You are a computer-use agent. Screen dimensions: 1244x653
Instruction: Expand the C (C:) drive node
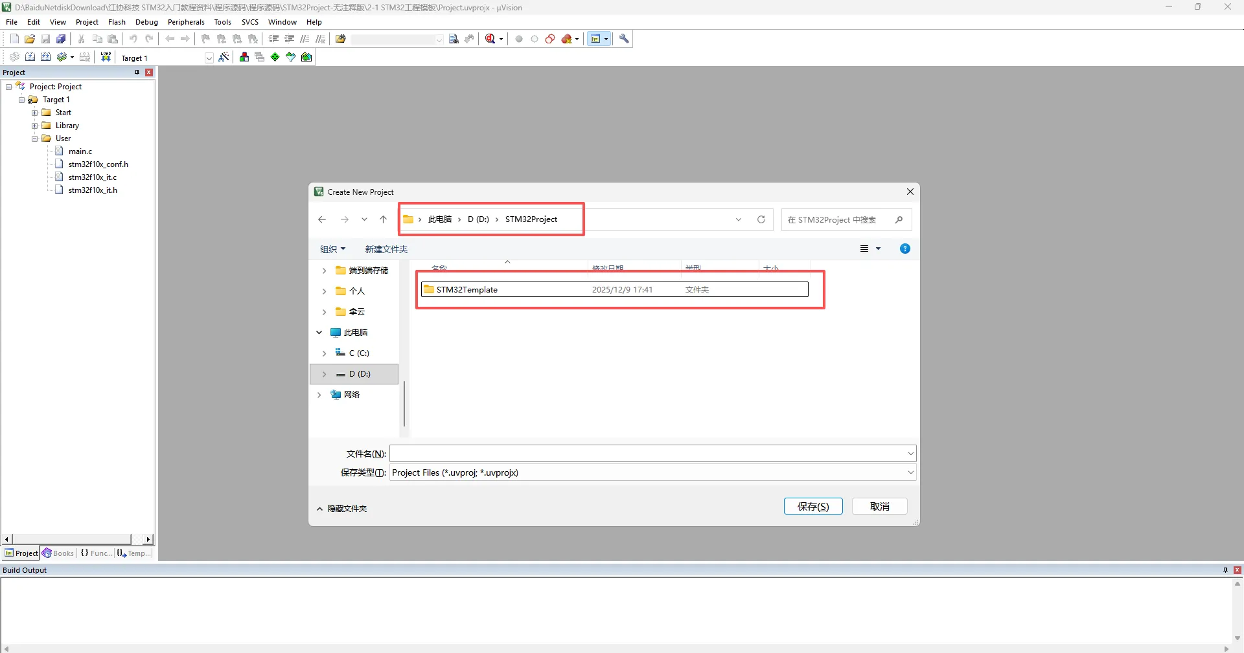[x=325, y=353]
